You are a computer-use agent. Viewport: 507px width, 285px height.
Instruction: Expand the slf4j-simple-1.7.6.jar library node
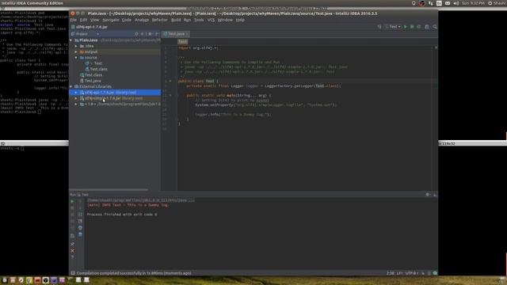click(x=76, y=98)
